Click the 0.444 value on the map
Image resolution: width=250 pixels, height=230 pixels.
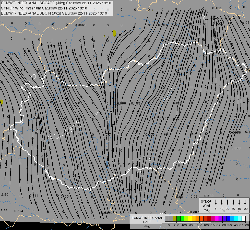(34, 196)
